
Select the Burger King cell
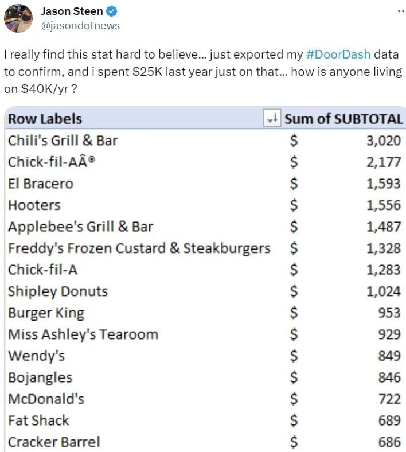(46, 313)
